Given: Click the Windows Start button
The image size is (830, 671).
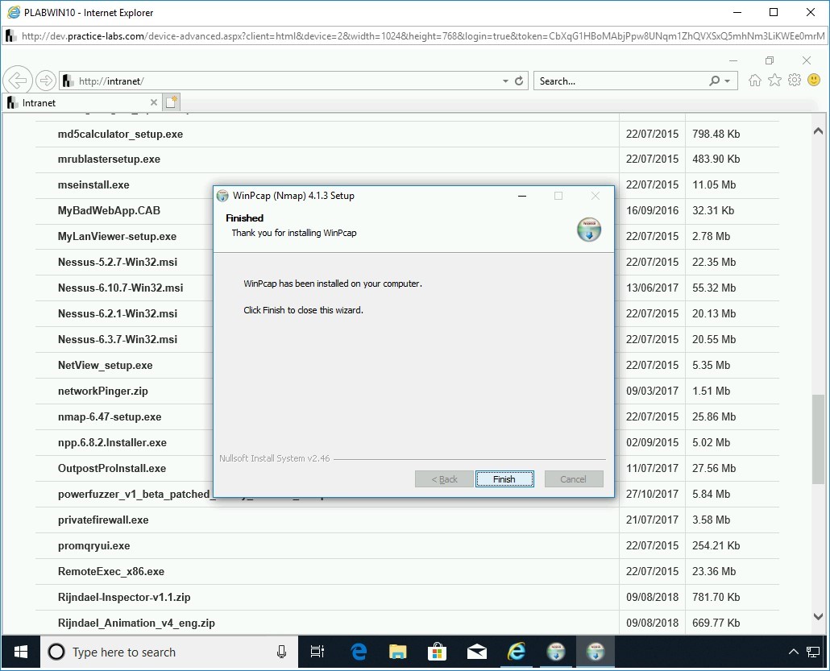Looking at the screenshot, I should [x=20, y=652].
